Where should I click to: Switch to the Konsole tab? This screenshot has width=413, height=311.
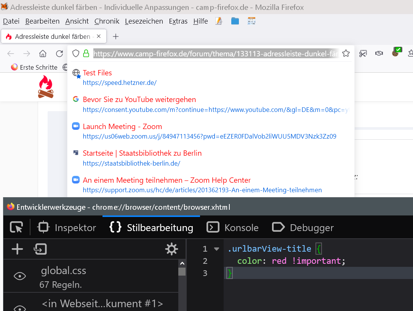point(233,228)
